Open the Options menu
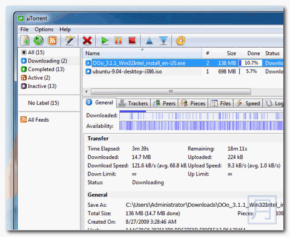 coord(44,30)
